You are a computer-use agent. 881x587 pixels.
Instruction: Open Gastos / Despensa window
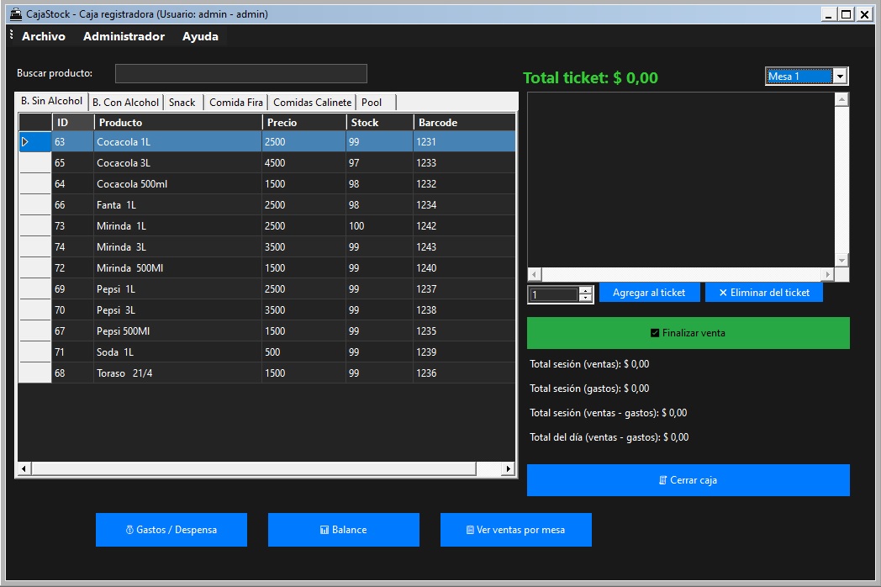pyautogui.click(x=171, y=530)
